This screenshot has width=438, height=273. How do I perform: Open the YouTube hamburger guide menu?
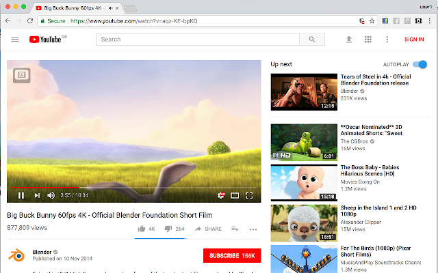tap(15, 40)
